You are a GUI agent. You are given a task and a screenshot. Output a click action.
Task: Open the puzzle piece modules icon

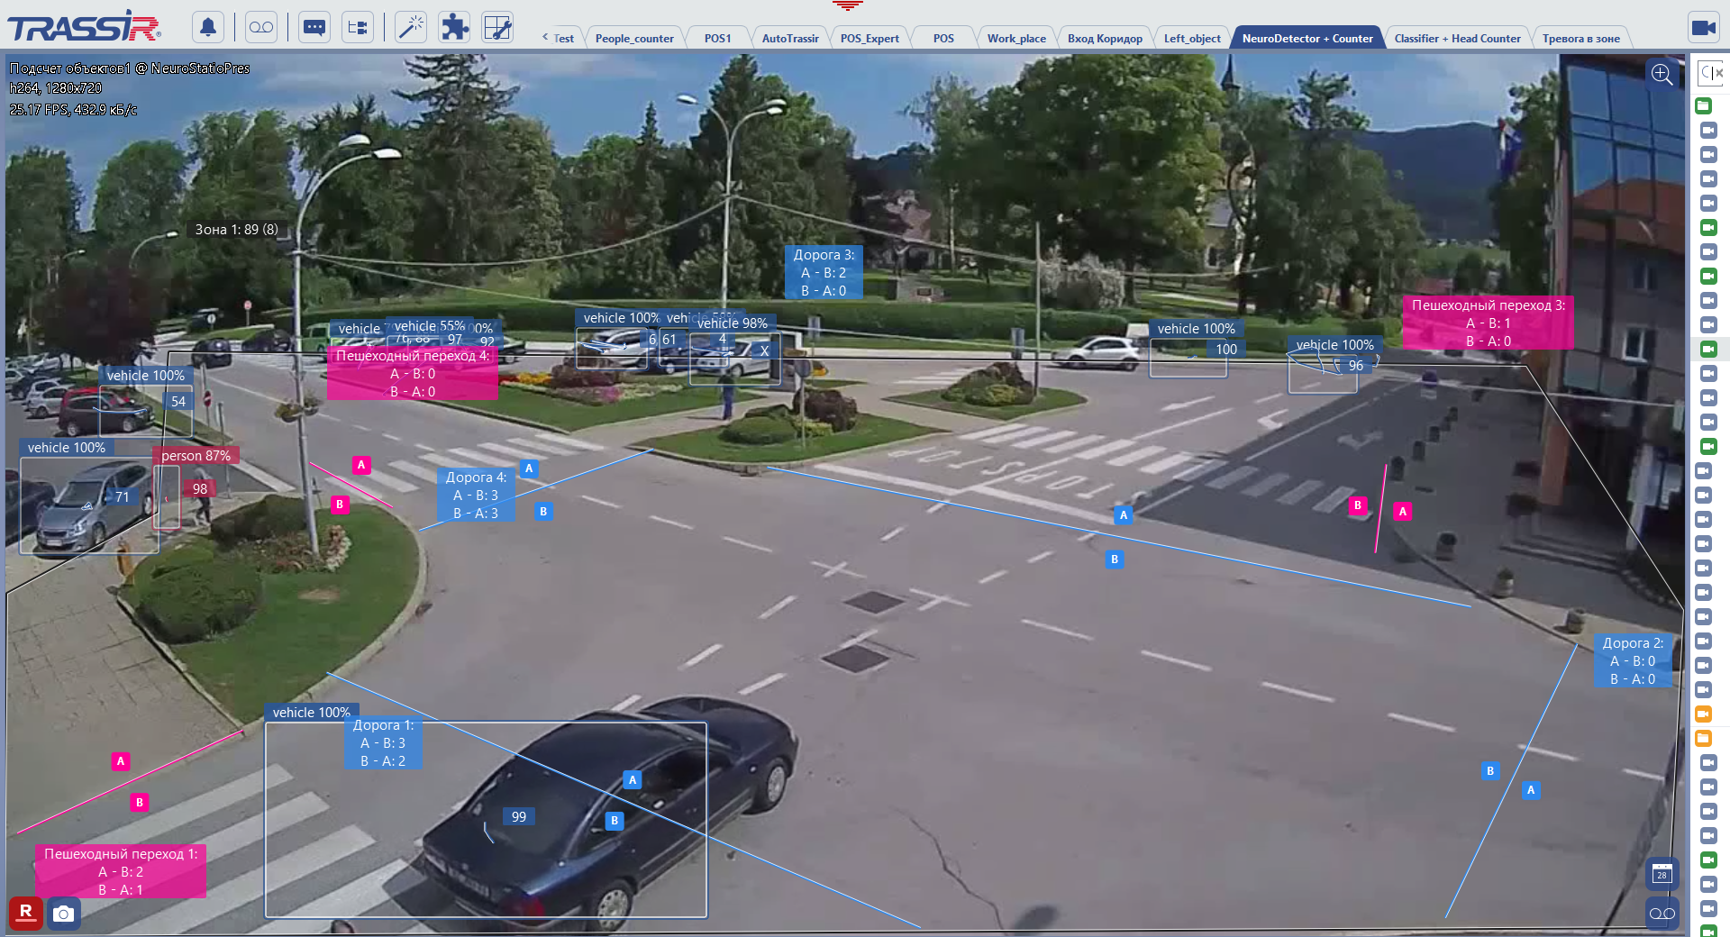(454, 27)
